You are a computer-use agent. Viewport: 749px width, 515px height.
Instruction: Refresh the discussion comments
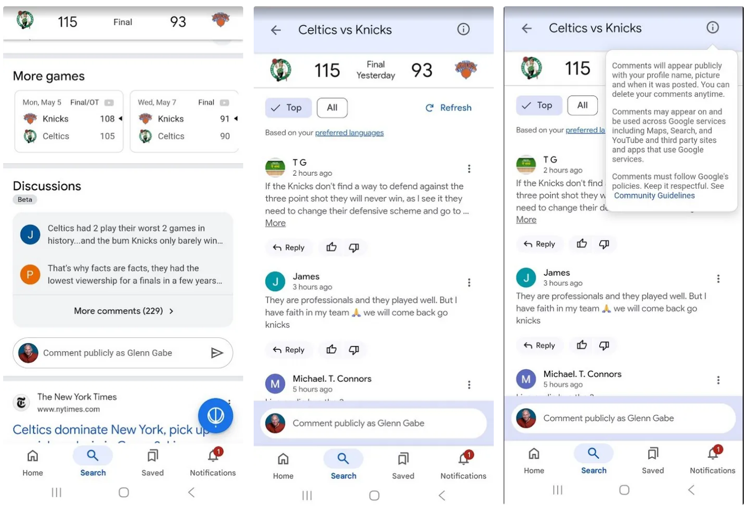[449, 108]
